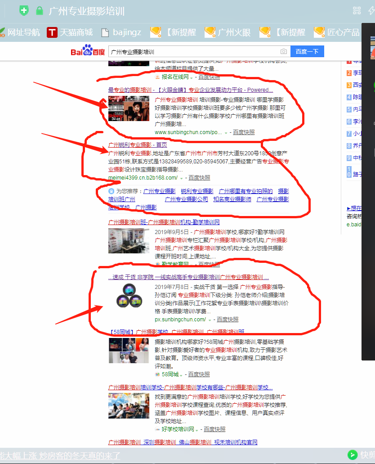375x464 pixels.
Task: Open the bajingz bookmark page icon
Action: 105,32
